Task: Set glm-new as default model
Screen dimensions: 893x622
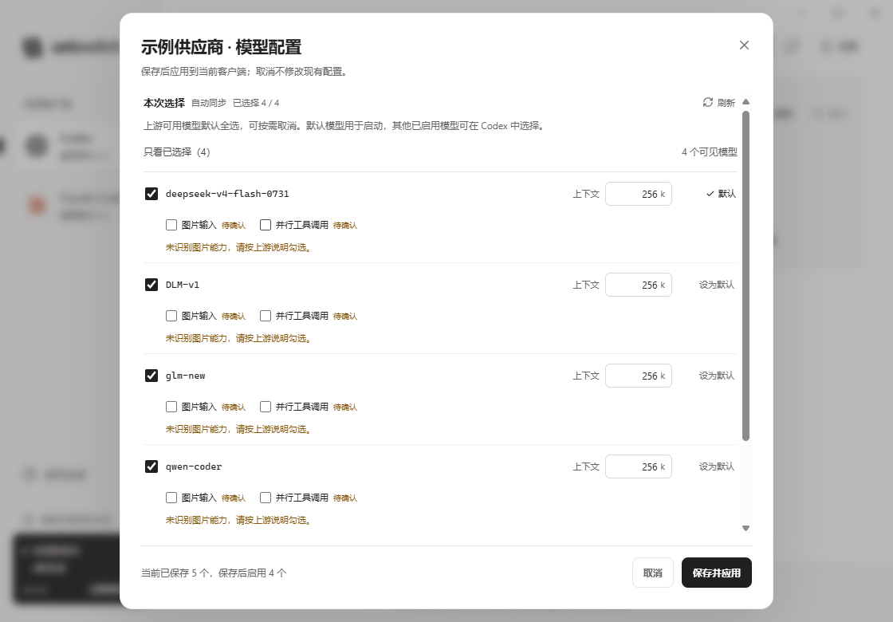Action: pos(717,376)
